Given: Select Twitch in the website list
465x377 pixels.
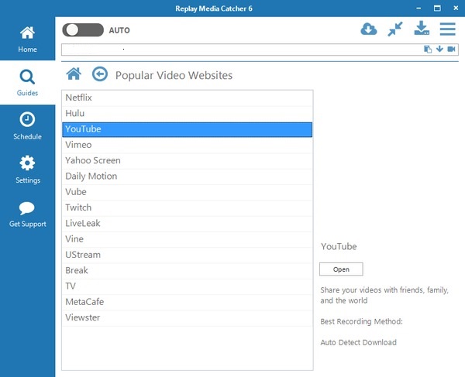Looking at the screenshot, I should point(187,207).
